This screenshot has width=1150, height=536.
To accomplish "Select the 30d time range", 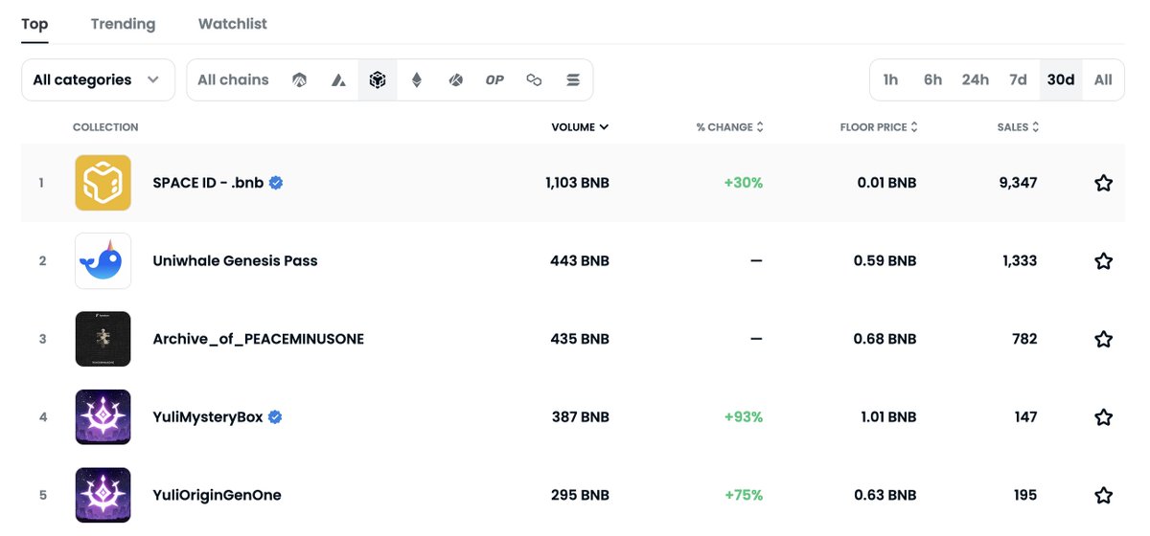I will [1061, 80].
